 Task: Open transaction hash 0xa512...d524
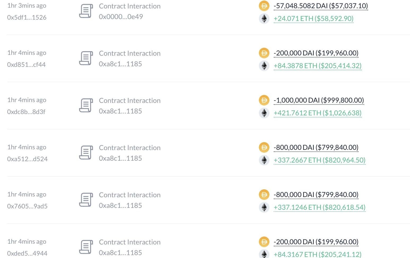click(x=27, y=159)
